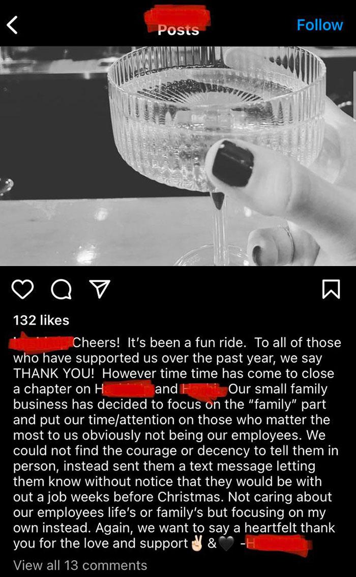The height and width of the screenshot is (577, 356).
Task: Tap the back chevron to exit the post
Action: click(x=12, y=24)
